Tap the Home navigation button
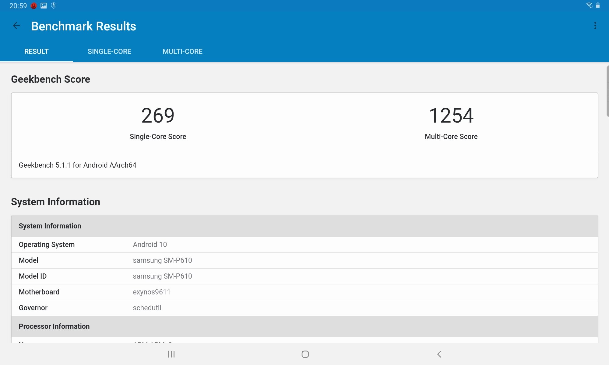 point(305,354)
